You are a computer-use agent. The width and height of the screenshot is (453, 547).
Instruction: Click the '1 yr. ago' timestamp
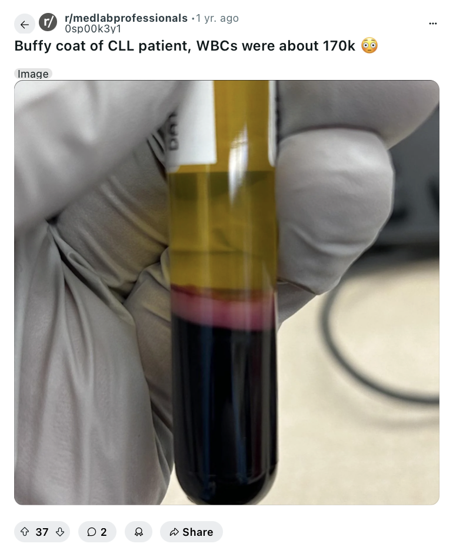(218, 18)
